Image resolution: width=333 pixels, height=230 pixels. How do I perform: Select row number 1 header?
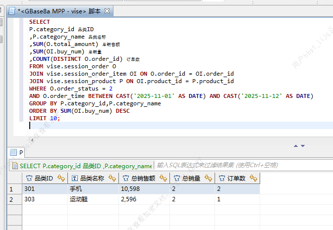click(x=15, y=189)
